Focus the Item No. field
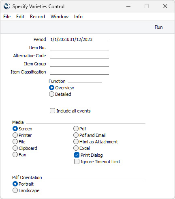 coord(79,48)
